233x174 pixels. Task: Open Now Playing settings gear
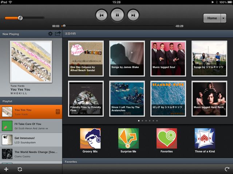tap(50, 34)
